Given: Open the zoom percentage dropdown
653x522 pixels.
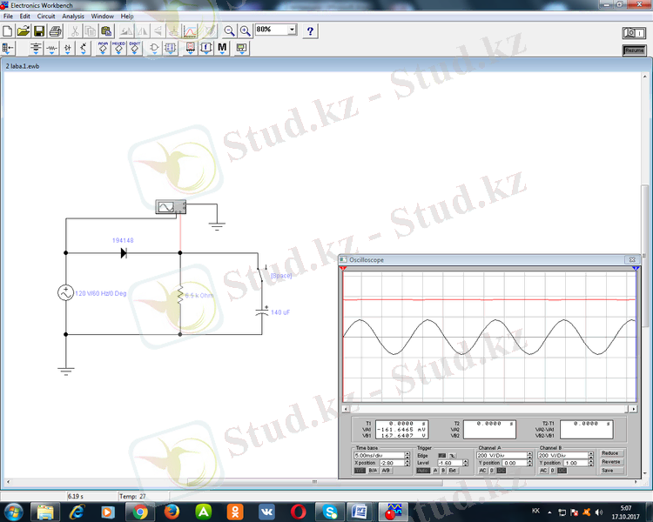Looking at the screenshot, I should click(292, 30).
